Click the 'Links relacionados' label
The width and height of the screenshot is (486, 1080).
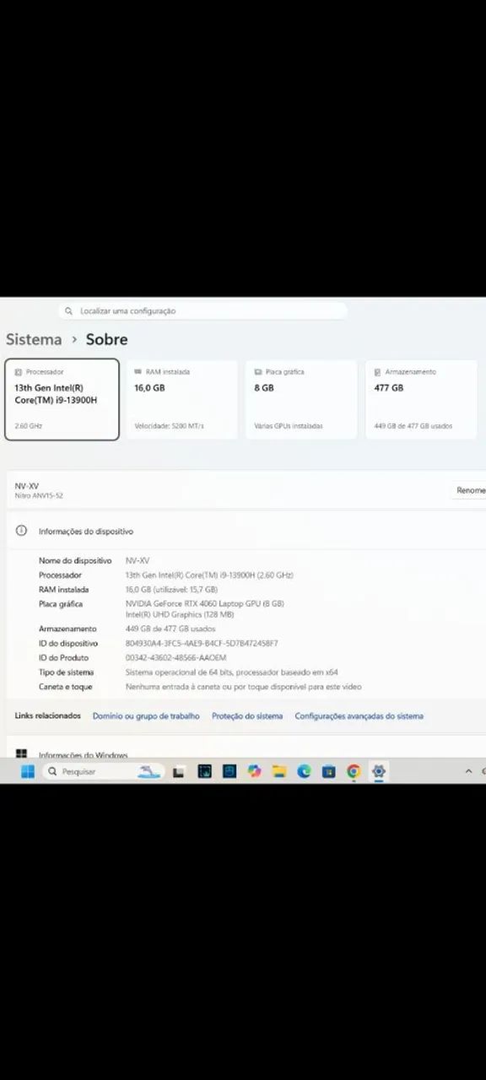coord(47,715)
